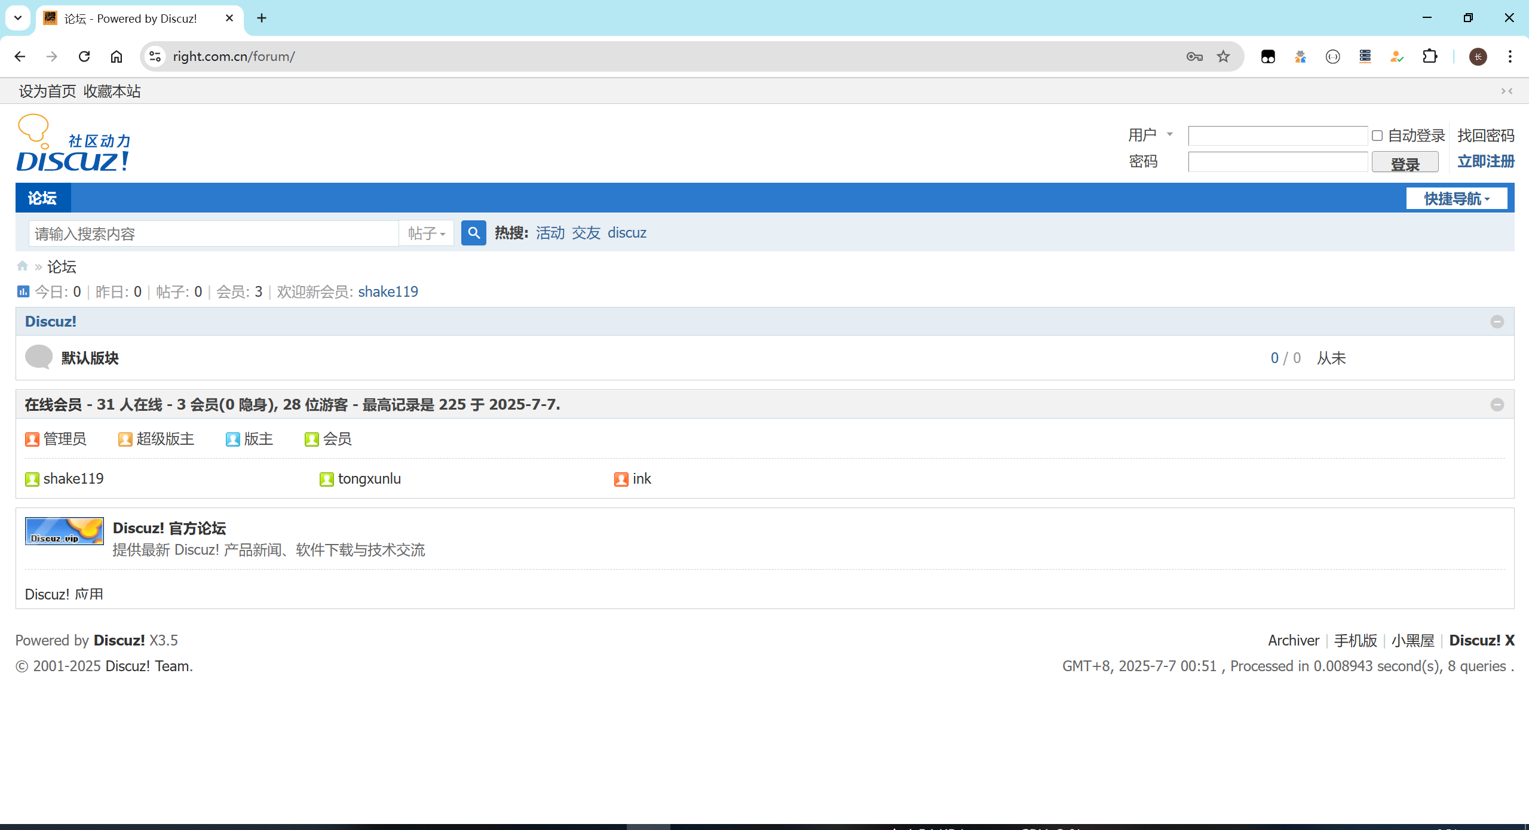Open a new browser tab
Viewport: 1529px width, 830px height.
pyautogui.click(x=262, y=19)
